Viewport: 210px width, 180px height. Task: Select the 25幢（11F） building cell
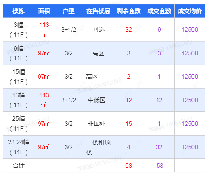point(19,123)
